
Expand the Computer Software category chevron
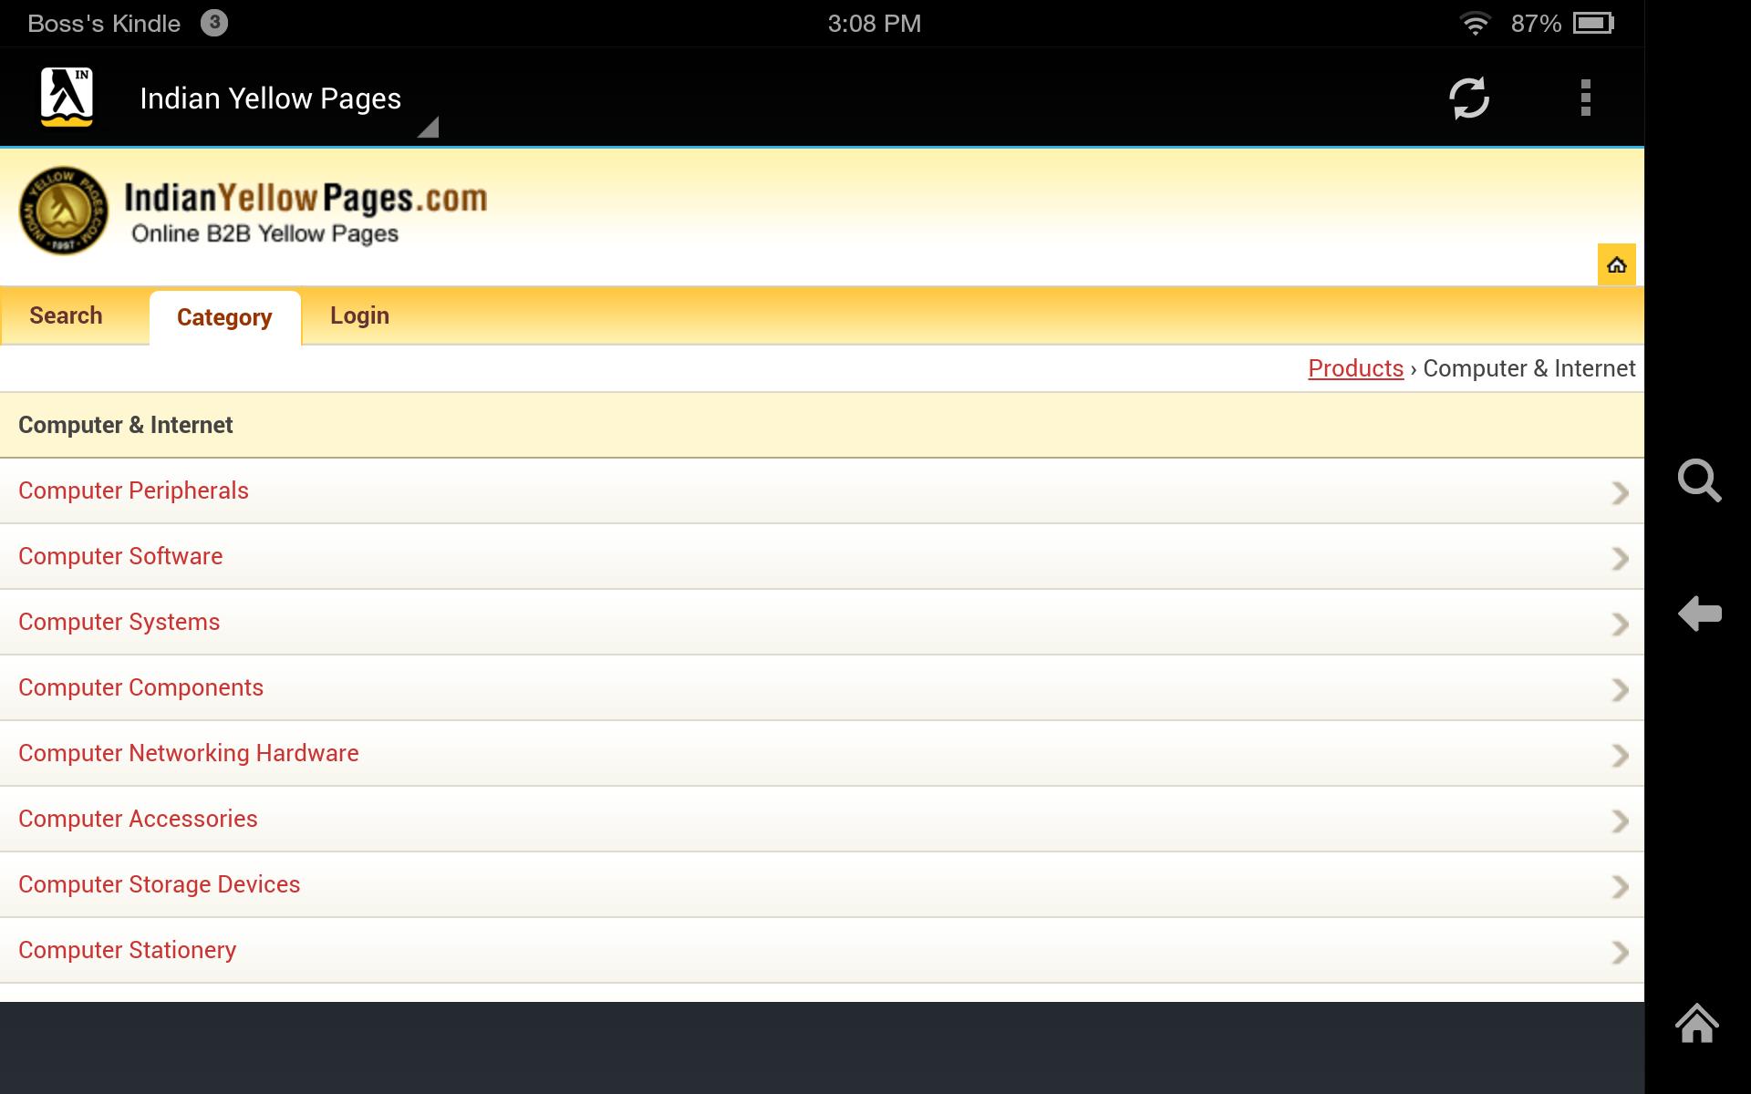[1621, 558]
